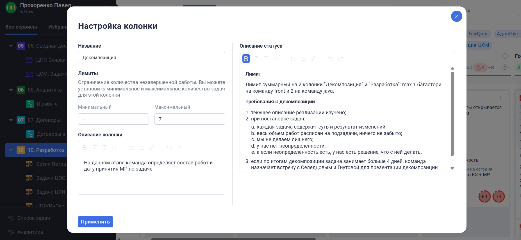Toggle bold in status description editor
This screenshot has width=521, height=240.
(x=246, y=59)
